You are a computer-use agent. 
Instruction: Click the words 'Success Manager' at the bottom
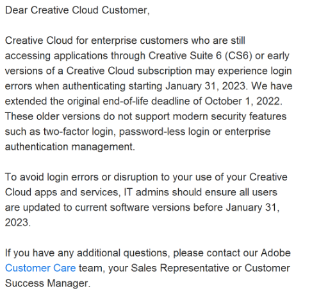click(47, 283)
